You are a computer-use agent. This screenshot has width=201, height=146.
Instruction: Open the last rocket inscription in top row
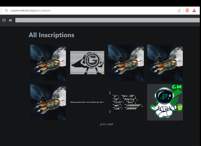click(x=165, y=63)
